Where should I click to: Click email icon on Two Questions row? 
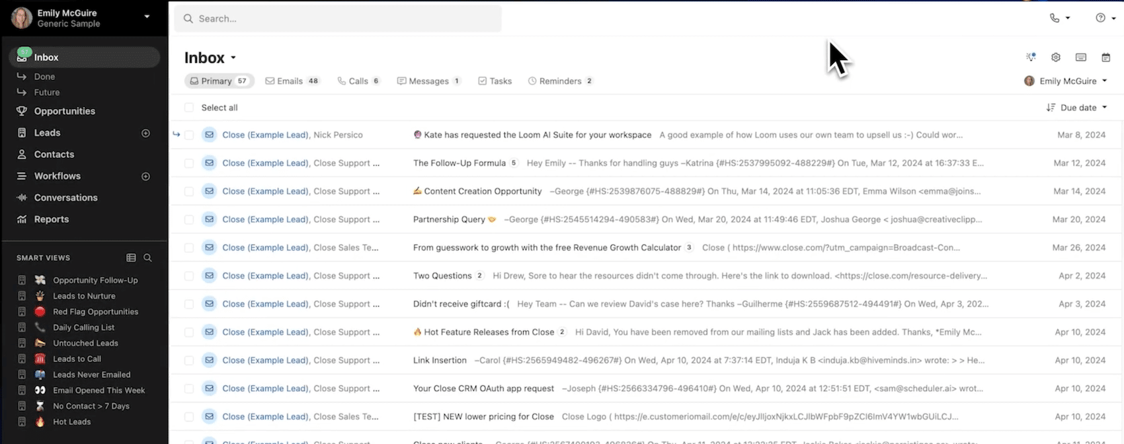click(209, 276)
